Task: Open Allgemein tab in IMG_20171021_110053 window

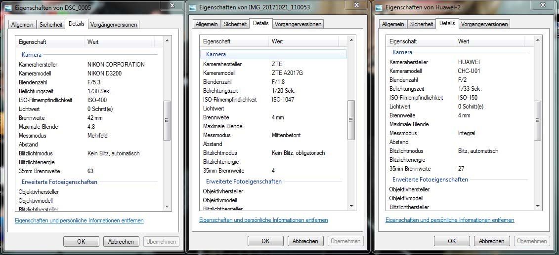Action: point(207,24)
